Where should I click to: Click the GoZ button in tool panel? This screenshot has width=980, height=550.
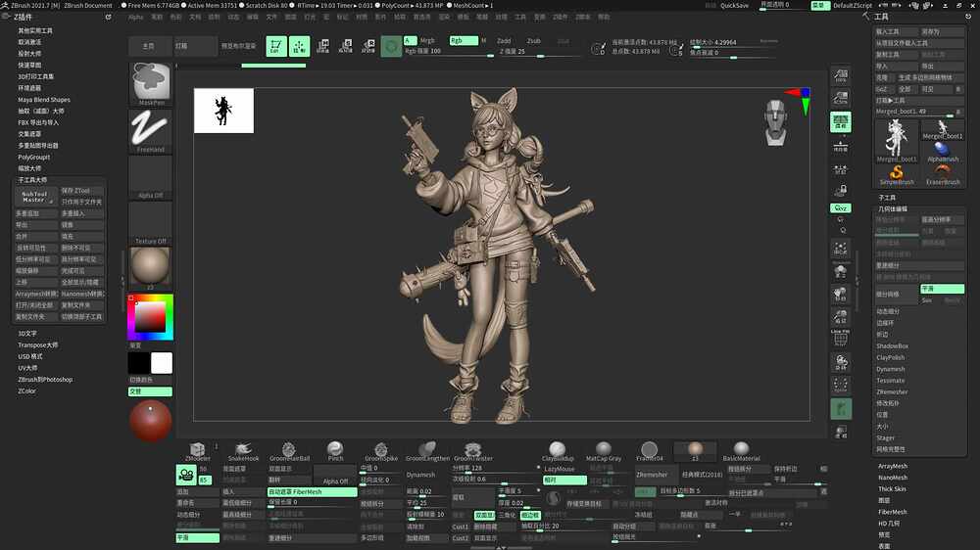coord(881,89)
